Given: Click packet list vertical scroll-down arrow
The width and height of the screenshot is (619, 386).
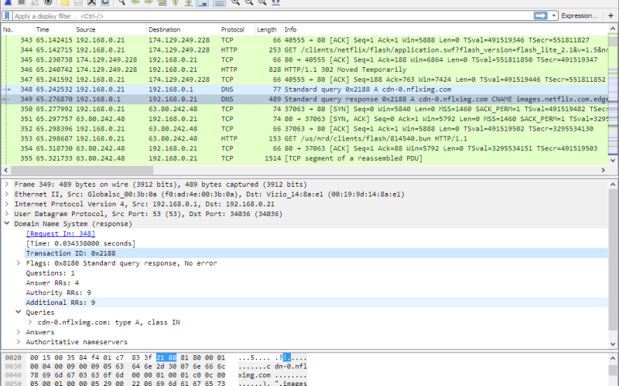Looking at the screenshot, I should 613,160.
